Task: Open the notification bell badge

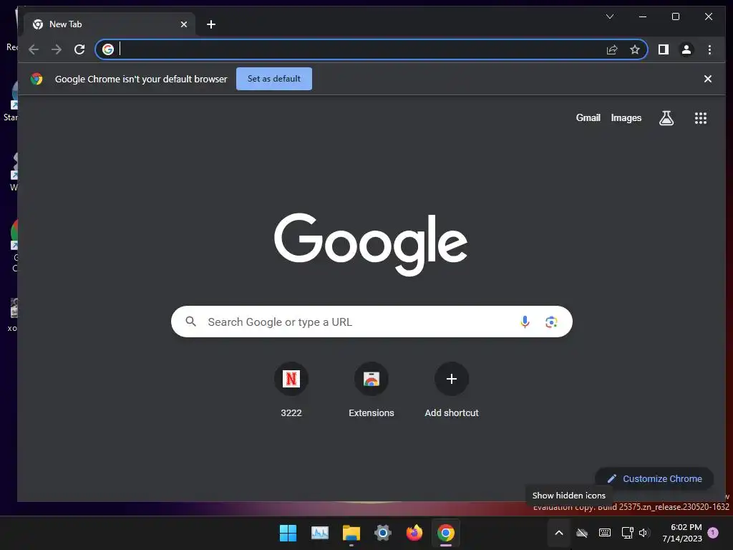Action: pyautogui.click(x=713, y=532)
